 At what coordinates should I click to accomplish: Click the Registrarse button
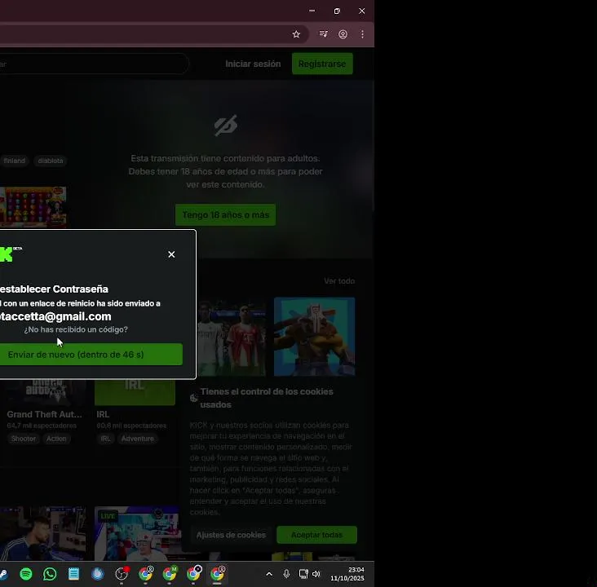point(322,64)
